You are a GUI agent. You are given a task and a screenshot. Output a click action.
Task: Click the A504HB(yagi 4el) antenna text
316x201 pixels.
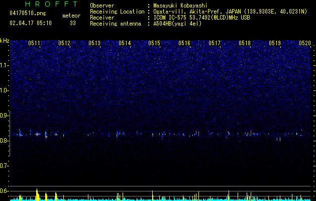177,24
